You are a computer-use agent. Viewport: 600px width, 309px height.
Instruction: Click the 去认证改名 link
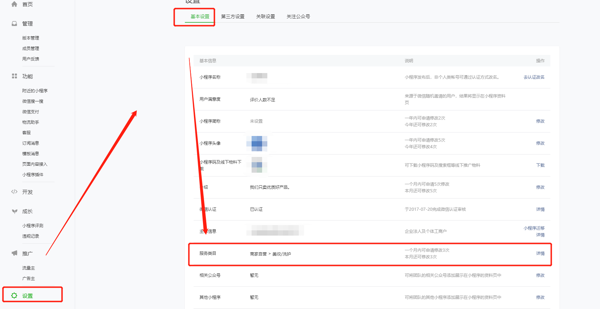pos(534,77)
